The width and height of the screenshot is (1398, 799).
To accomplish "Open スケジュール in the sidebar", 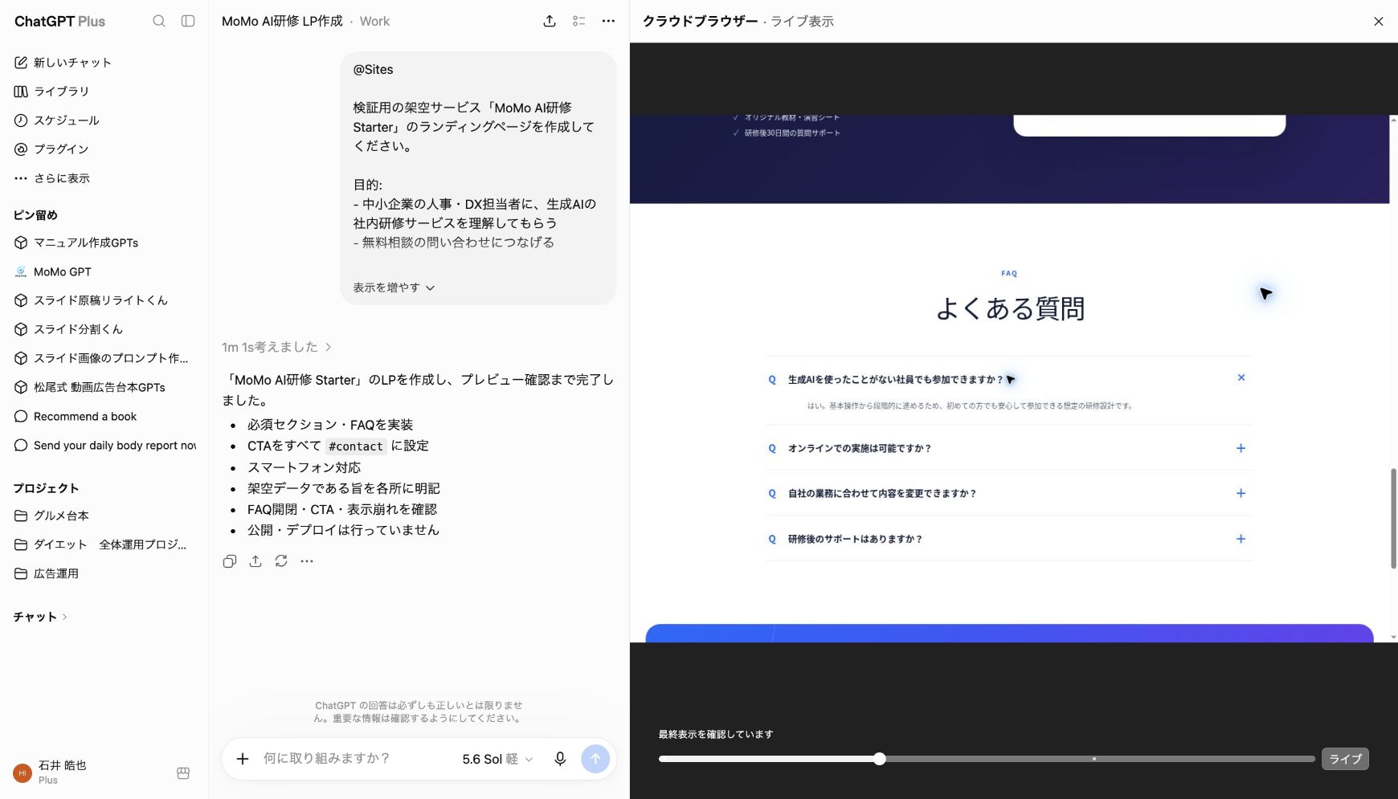I will 56,120.
